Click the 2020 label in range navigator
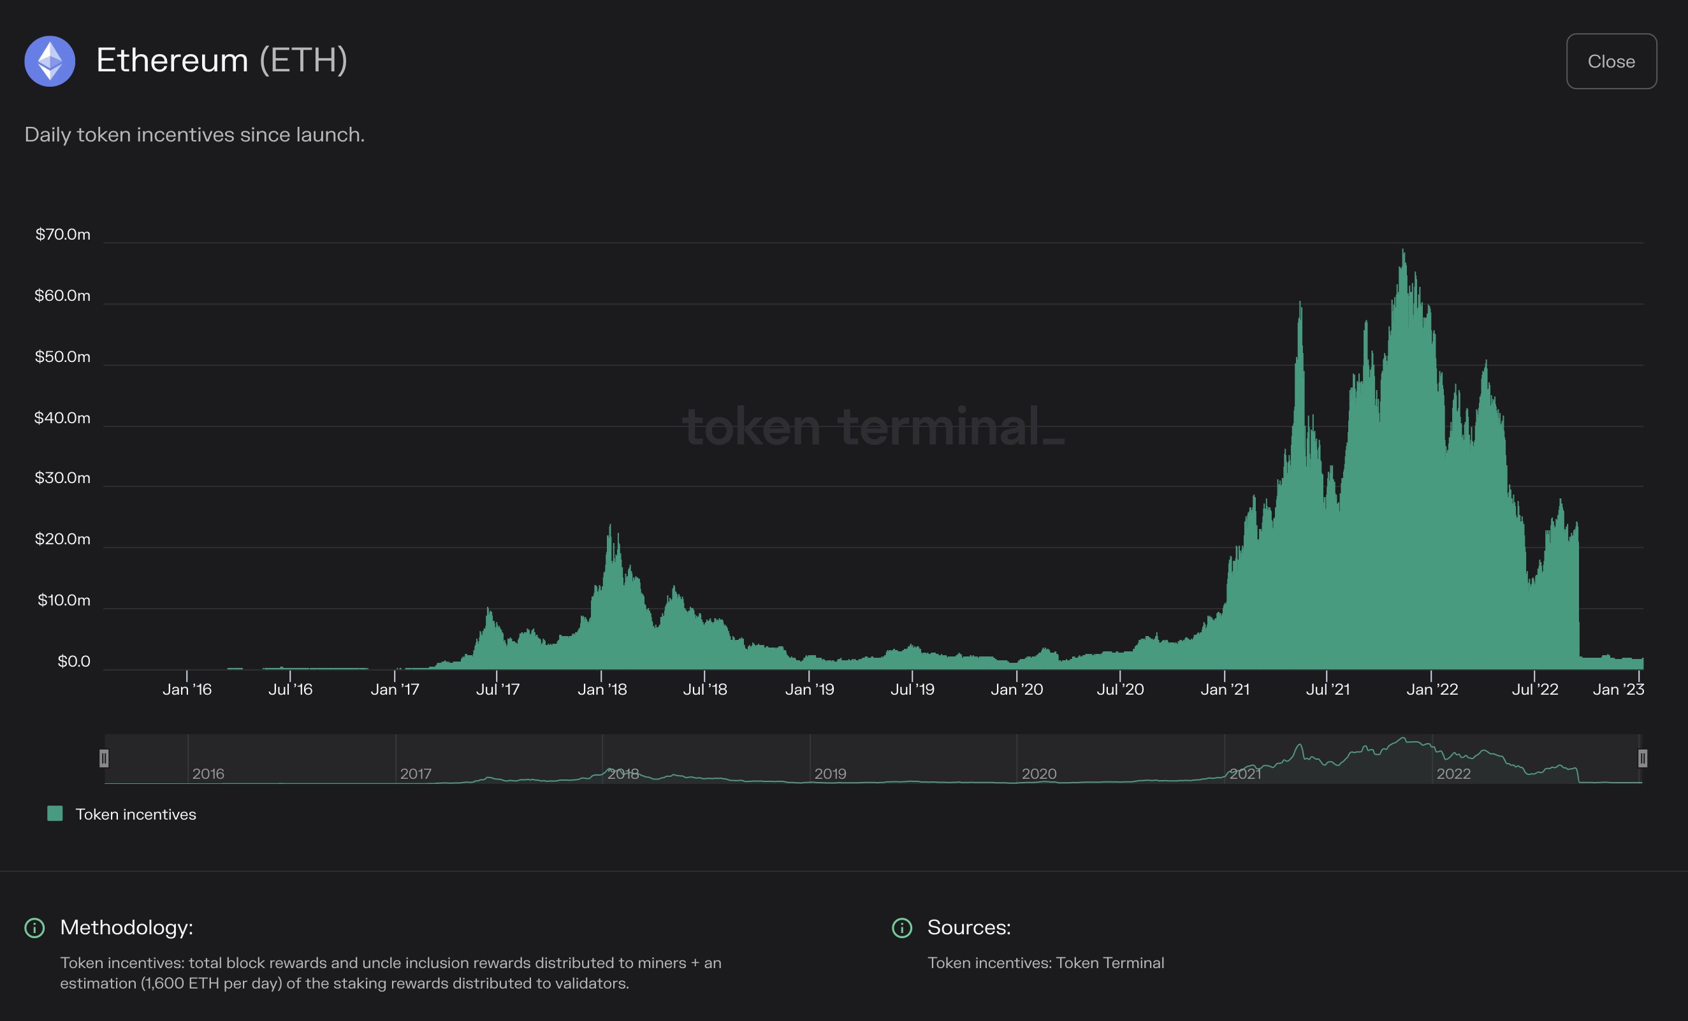 (x=1038, y=774)
